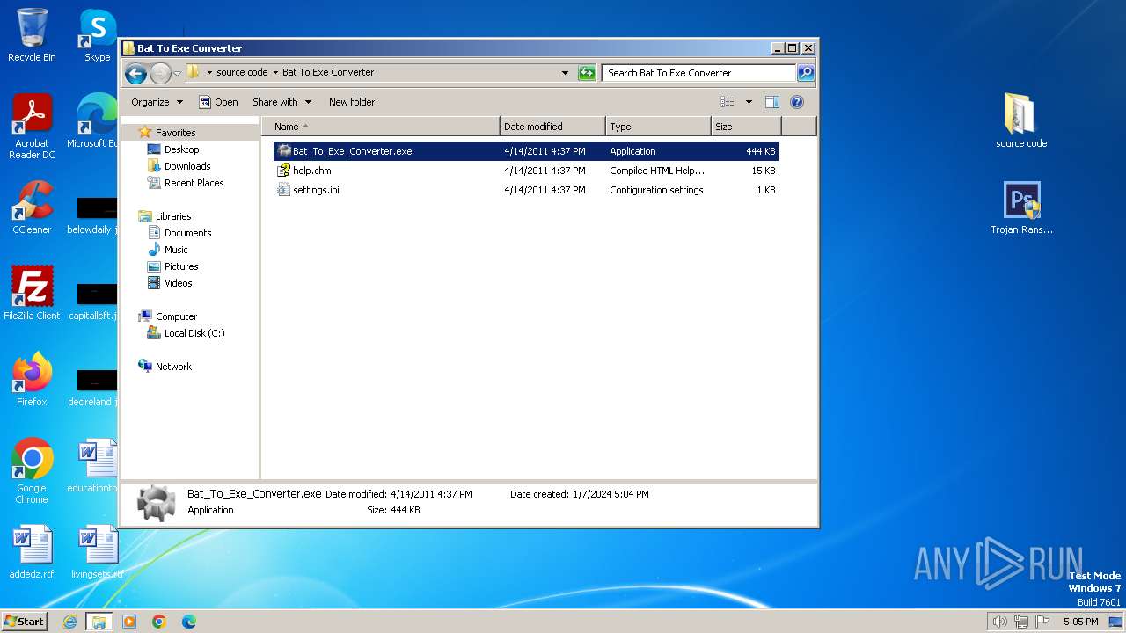Select source code folder on desktop
Viewport: 1126px width, 633px height.
(x=1021, y=120)
